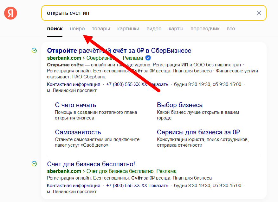Screen dimensions: 278x202
Task: Select the 'поиск' tab
Action: (x=55, y=29)
